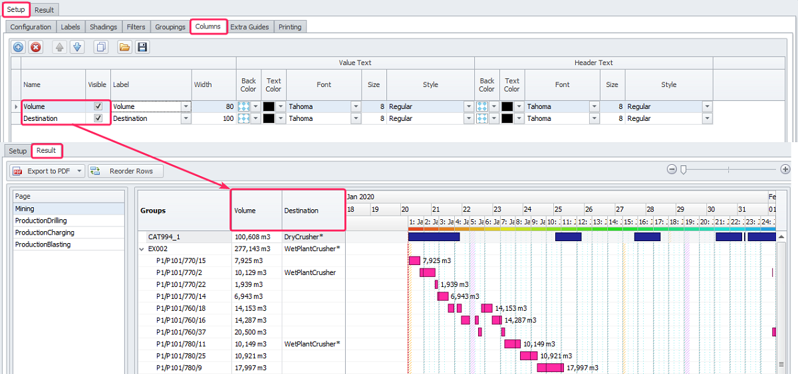Click Volume row's Value Text color swatch
This screenshot has width=798, height=374.
click(x=268, y=106)
